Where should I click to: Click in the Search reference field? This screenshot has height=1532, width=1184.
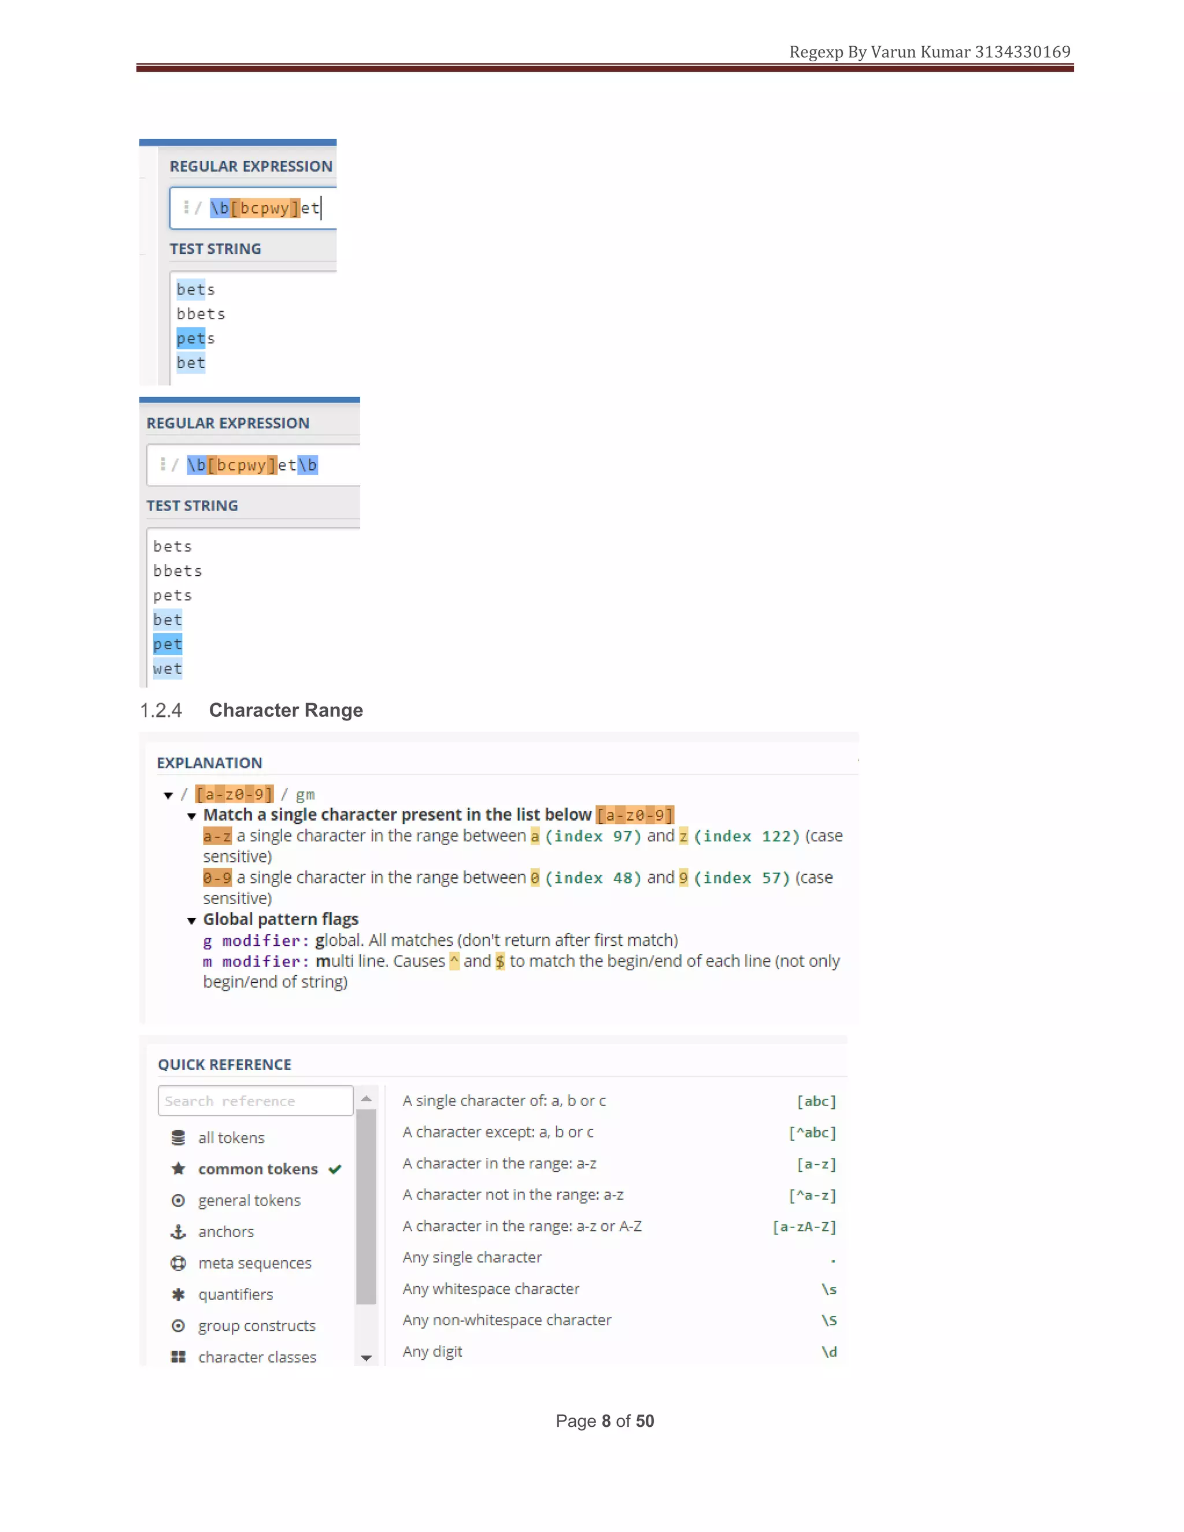click(256, 1101)
